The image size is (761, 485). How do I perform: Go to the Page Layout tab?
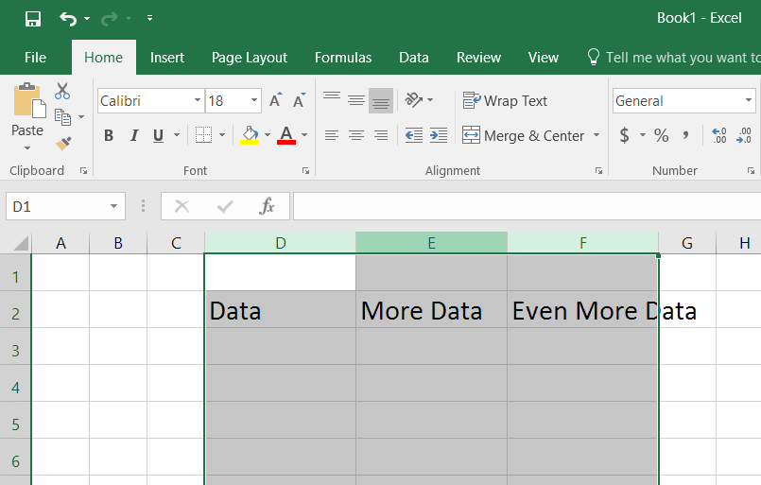(x=250, y=58)
